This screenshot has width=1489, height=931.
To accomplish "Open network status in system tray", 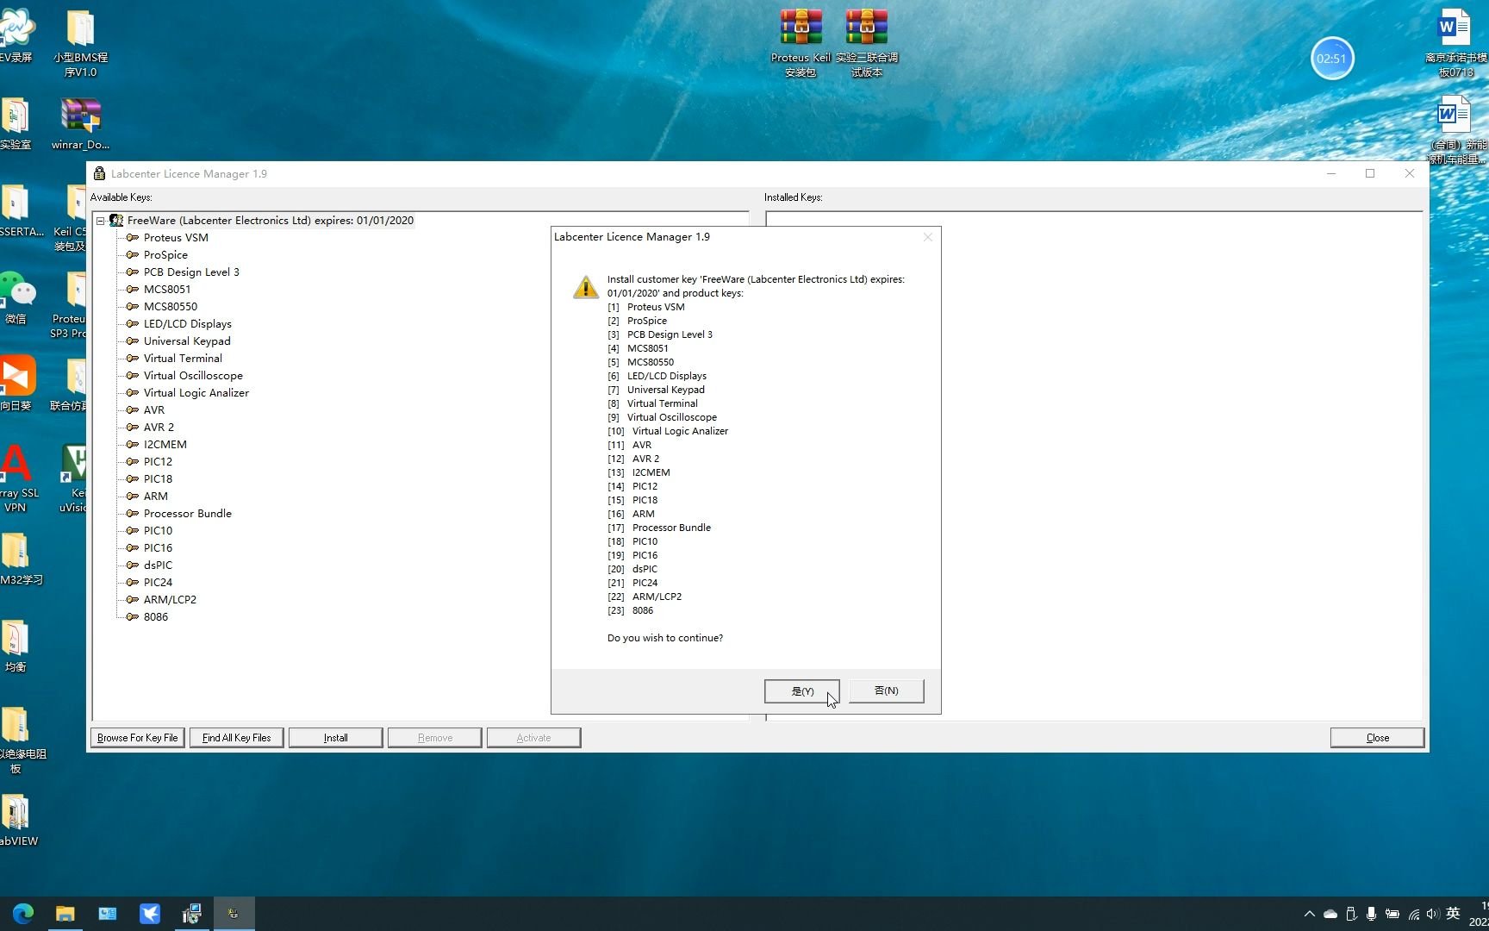I will [1413, 914].
